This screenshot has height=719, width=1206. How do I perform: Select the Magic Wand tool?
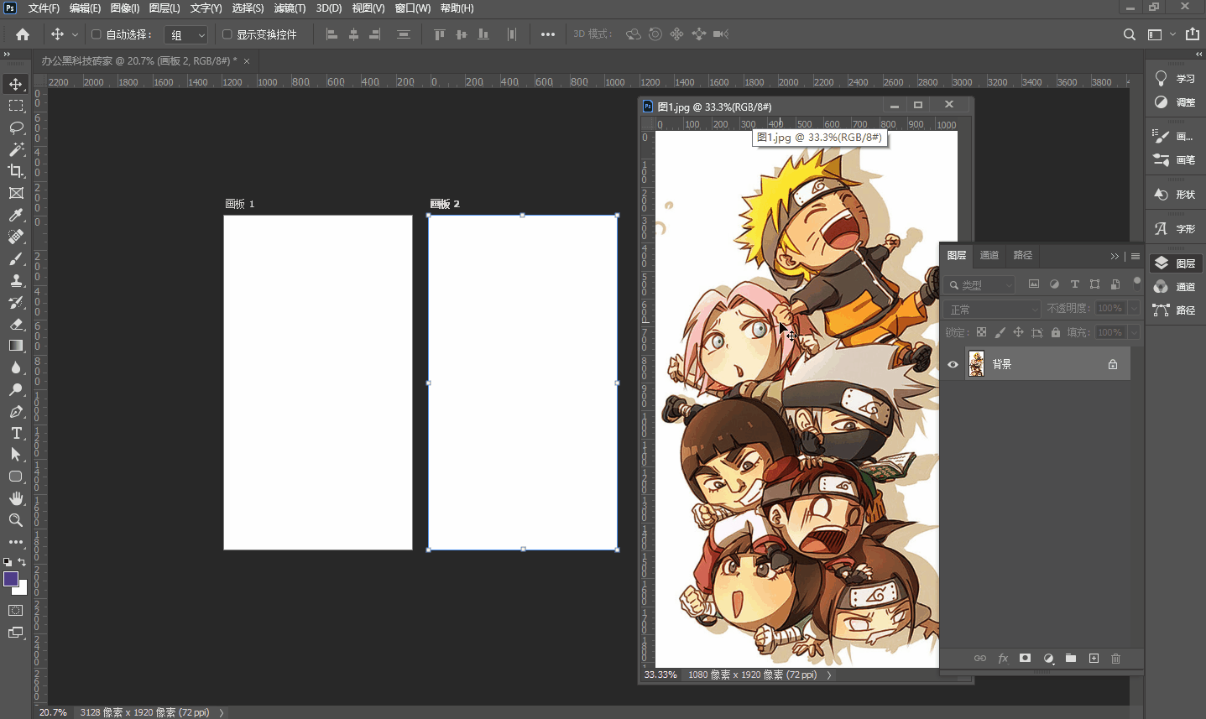point(16,149)
